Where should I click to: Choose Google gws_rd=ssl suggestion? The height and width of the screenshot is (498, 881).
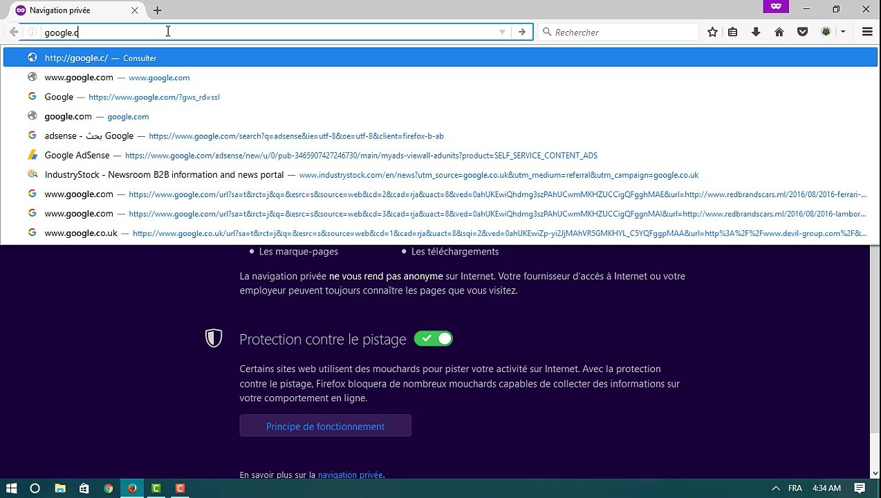click(x=440, y=97)
